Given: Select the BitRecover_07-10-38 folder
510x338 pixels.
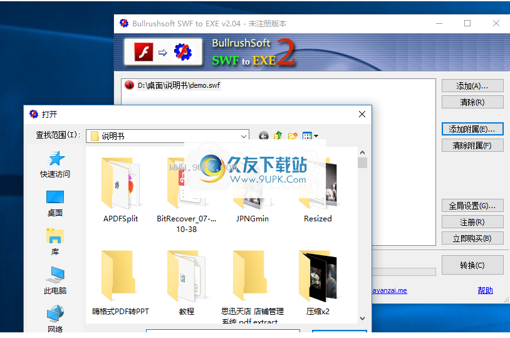Looking at the screenshot, I should pyautogui.click(x=186, y=196).
